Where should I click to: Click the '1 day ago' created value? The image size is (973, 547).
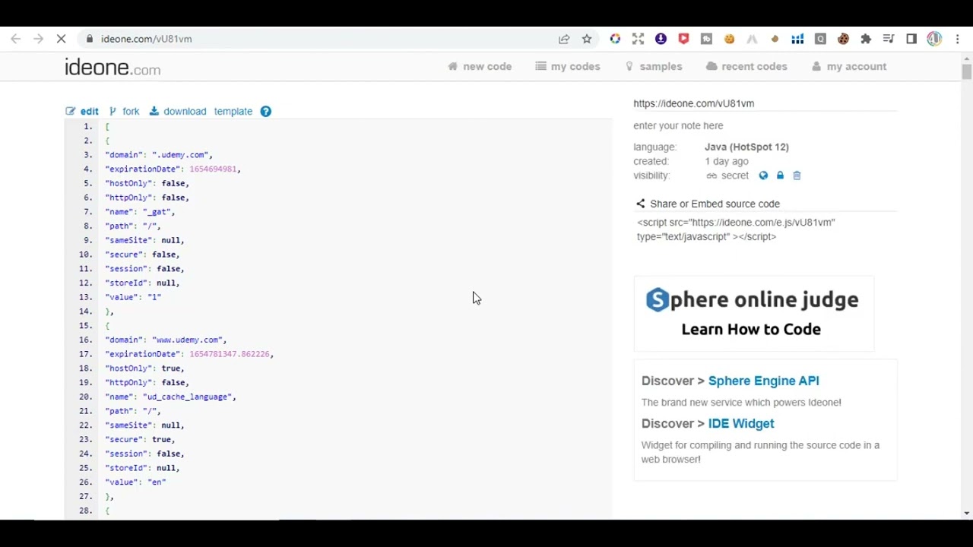tap(727, 162)
